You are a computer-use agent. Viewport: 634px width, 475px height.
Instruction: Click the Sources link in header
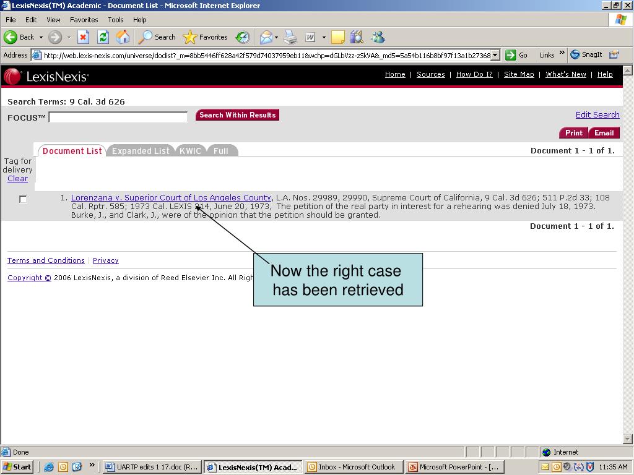point(431,74)
